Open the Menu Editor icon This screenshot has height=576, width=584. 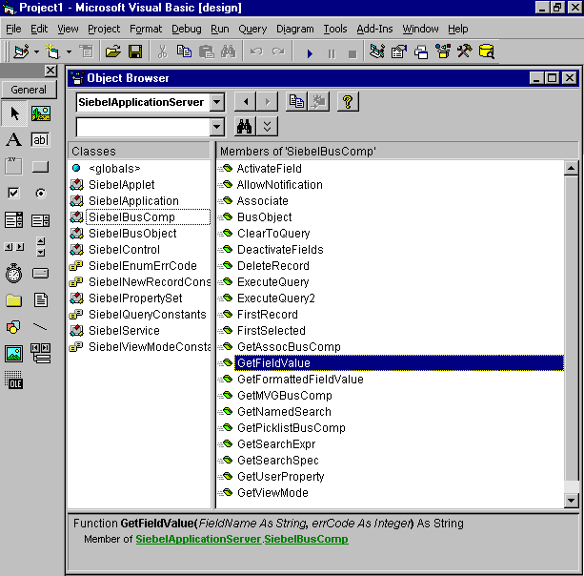[87, 51]
